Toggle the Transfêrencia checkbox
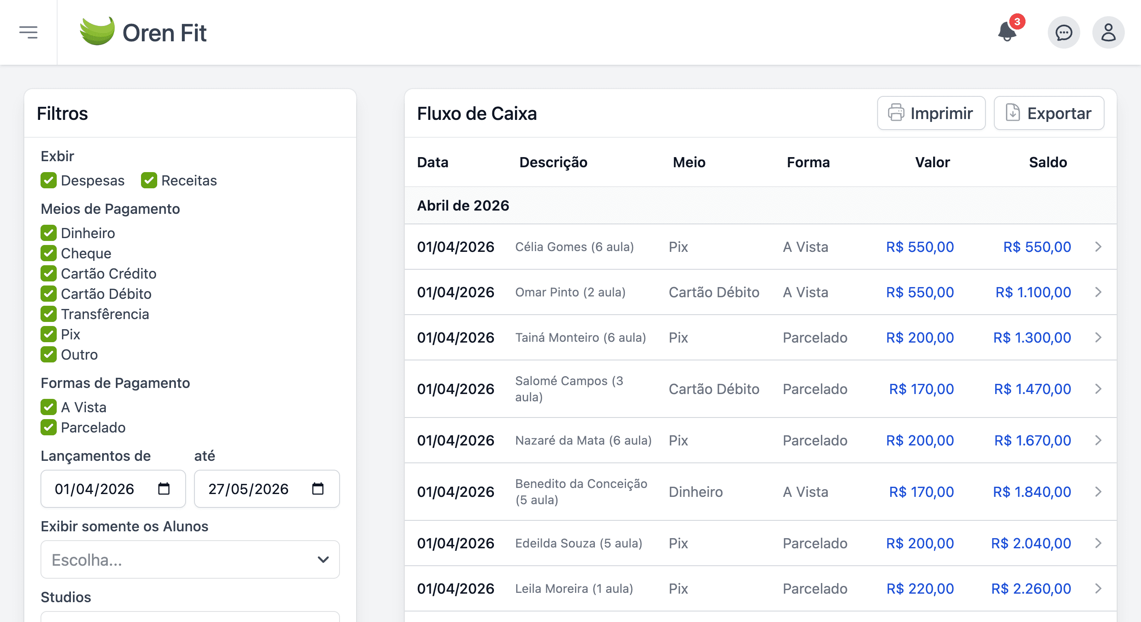 pos(49,314)
